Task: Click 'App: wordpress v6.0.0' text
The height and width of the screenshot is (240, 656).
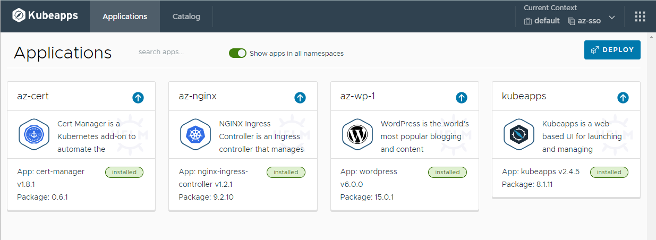Action: [x=369, y=178]
